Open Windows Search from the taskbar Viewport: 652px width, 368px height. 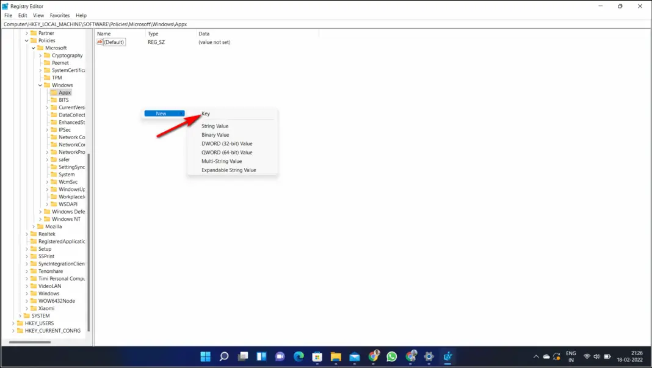(223, 356)
